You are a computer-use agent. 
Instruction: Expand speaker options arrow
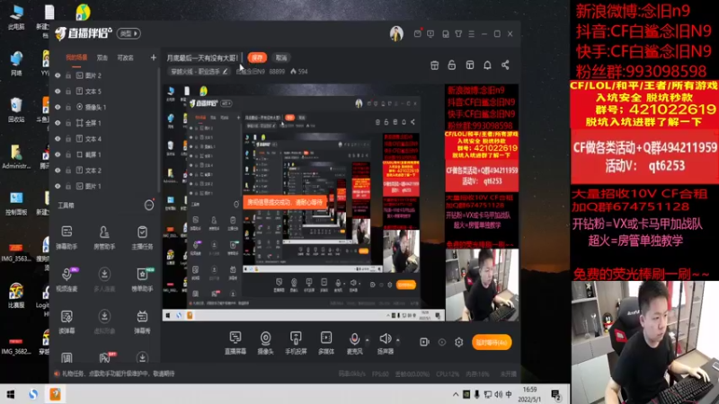pos(397,341)
